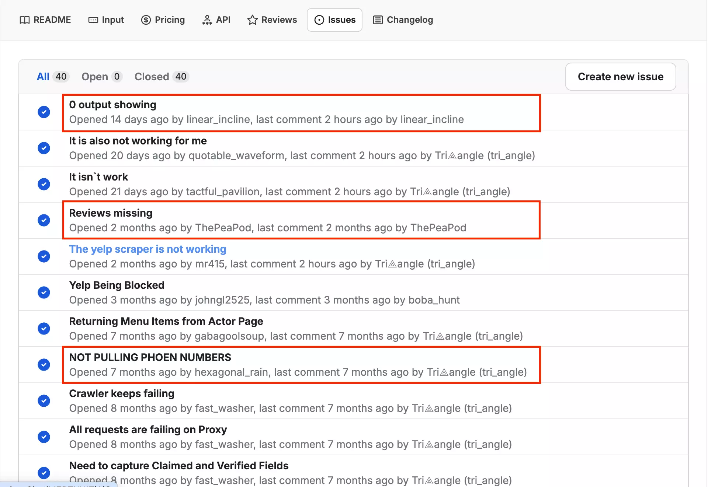Open 'The yelp scraper is not working' issue
This screenshot has height=487, width=708.
[x=147, y=249]
